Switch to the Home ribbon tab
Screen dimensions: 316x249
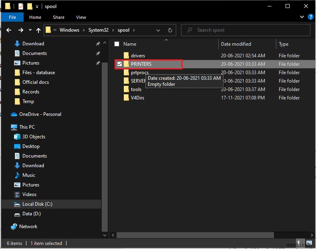(x=35, y=17)
